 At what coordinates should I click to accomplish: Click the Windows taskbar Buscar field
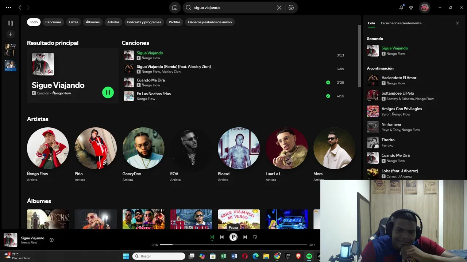point(159,256)
